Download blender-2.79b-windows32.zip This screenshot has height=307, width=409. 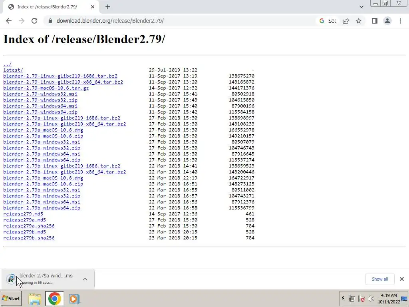point(42,196)
